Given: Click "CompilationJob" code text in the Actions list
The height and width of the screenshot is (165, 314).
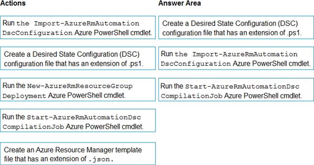Looking at the screenshot, I should point(33,127).
